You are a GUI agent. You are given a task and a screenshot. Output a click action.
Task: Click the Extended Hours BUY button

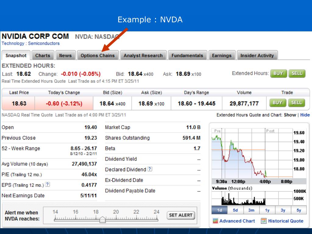click(x=278, y=73)
